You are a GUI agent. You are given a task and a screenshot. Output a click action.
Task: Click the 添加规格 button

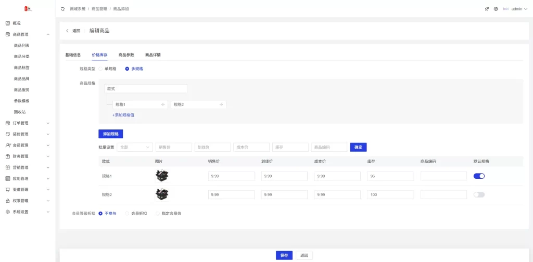tap(110, 134)
